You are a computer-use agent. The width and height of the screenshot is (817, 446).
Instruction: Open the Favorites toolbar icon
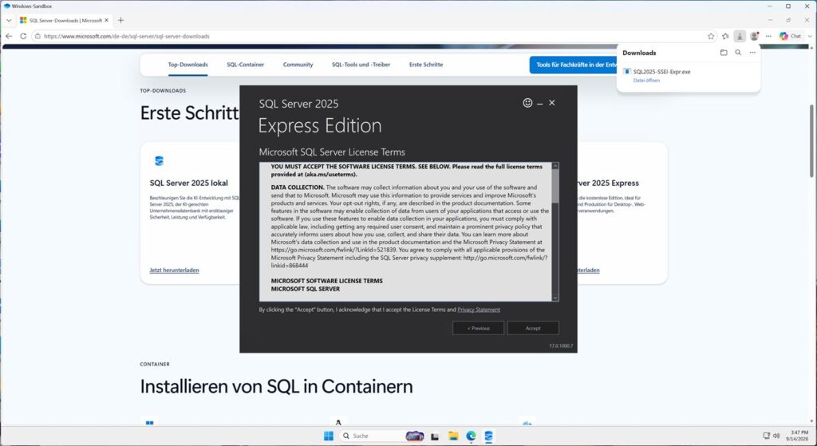725,36
